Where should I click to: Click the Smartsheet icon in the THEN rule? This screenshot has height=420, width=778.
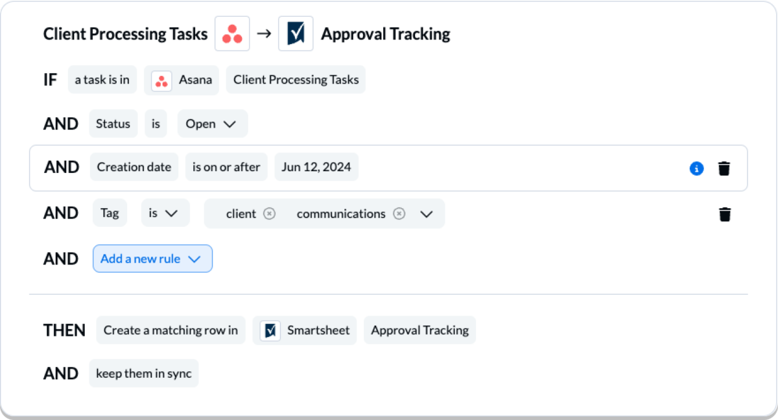pos(270,330)
